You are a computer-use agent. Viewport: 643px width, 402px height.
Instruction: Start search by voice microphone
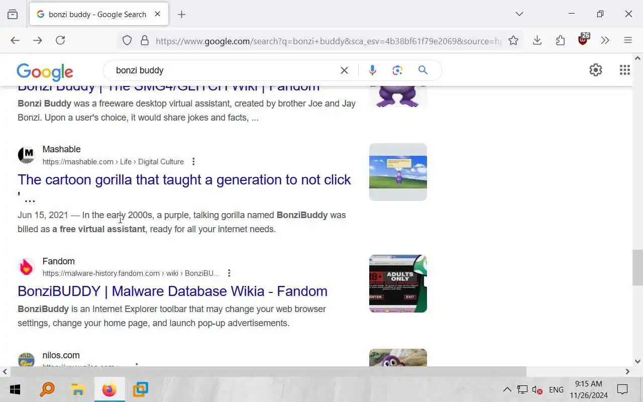[372, 70]
